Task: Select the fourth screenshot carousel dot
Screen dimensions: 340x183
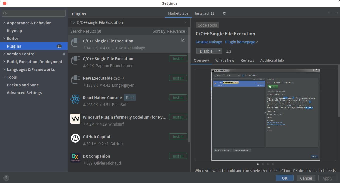Action: coord(273,164)
